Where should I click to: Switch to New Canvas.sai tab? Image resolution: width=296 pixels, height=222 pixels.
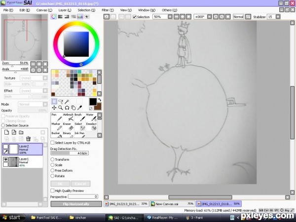173,204
